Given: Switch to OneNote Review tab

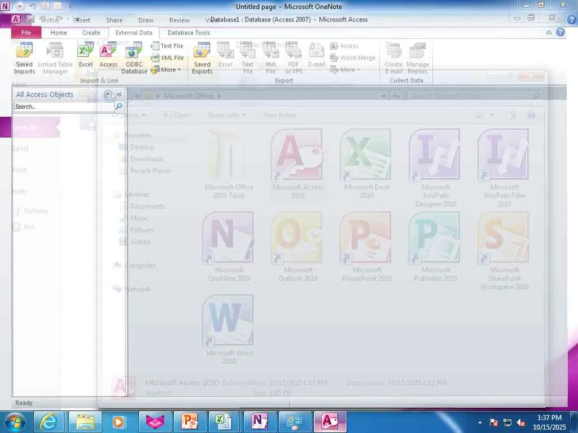Looking at the screenshot, I should 179,20.
